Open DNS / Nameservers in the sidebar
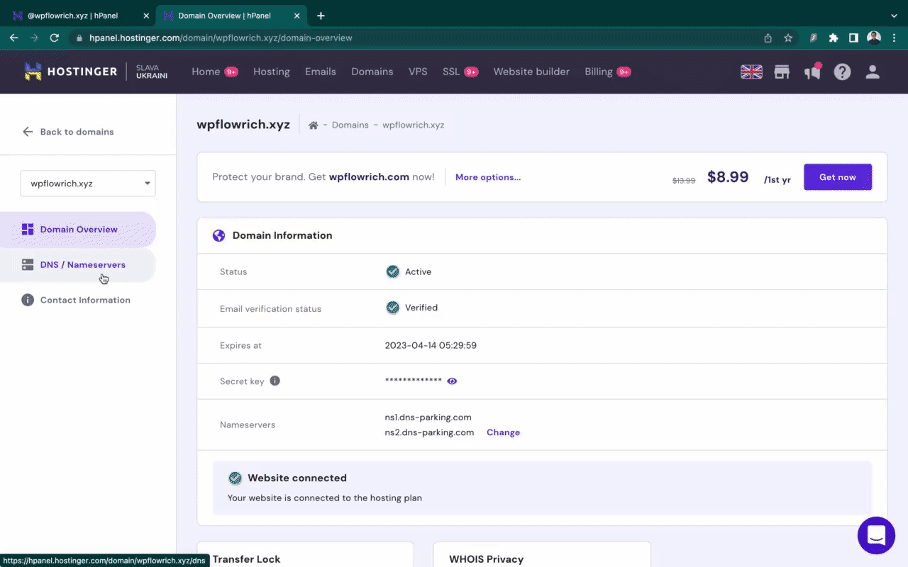The width and height of the screenshot is (908, 567). click(x=78, y=265)
